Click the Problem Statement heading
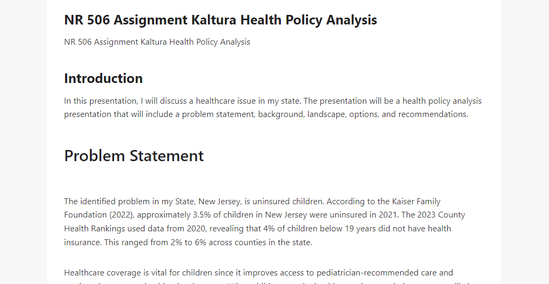This screenshot has width=549, height=284. click(x=134, y=156)
